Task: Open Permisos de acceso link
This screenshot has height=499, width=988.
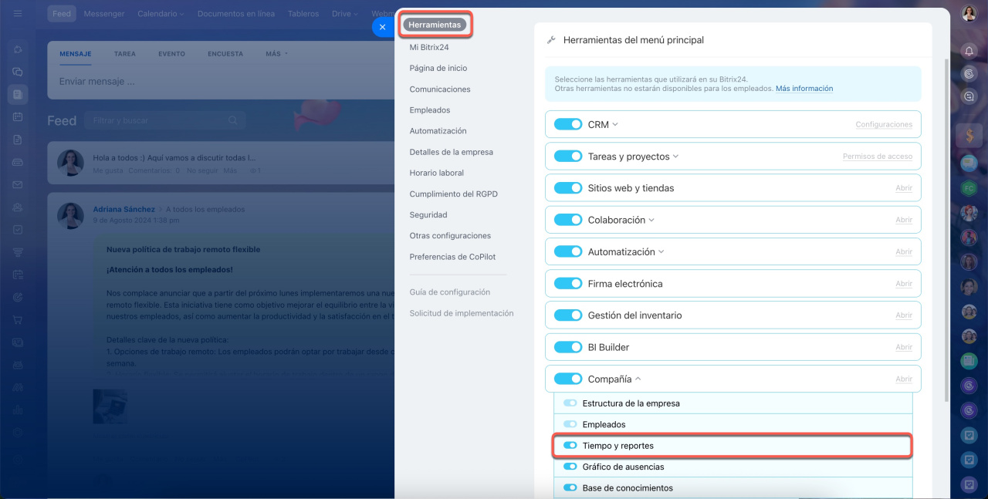Action: point(878,157)
